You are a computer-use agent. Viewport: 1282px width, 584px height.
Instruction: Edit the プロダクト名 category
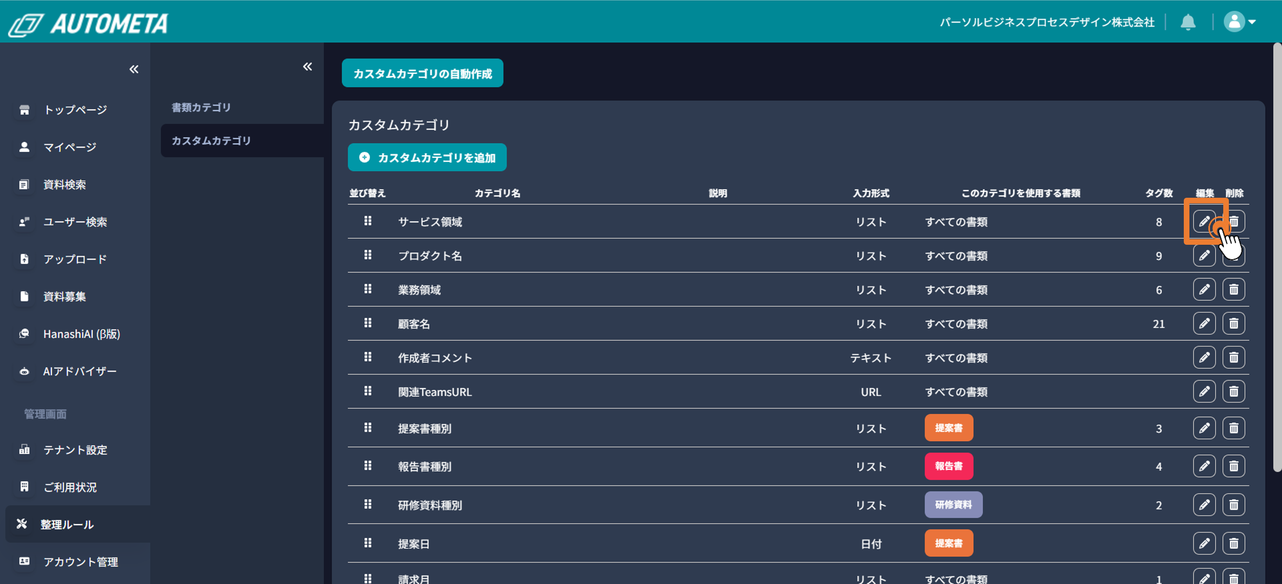[1204, 256]
